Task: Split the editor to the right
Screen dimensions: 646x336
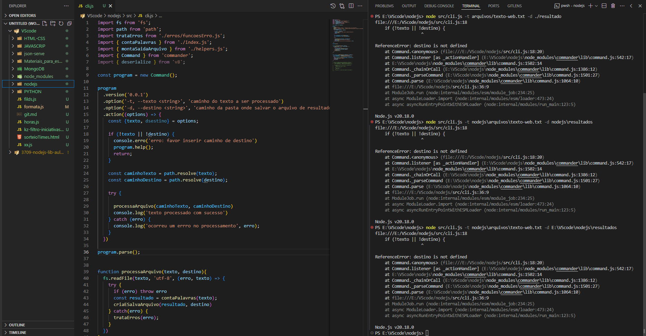Action: [351, 6]
